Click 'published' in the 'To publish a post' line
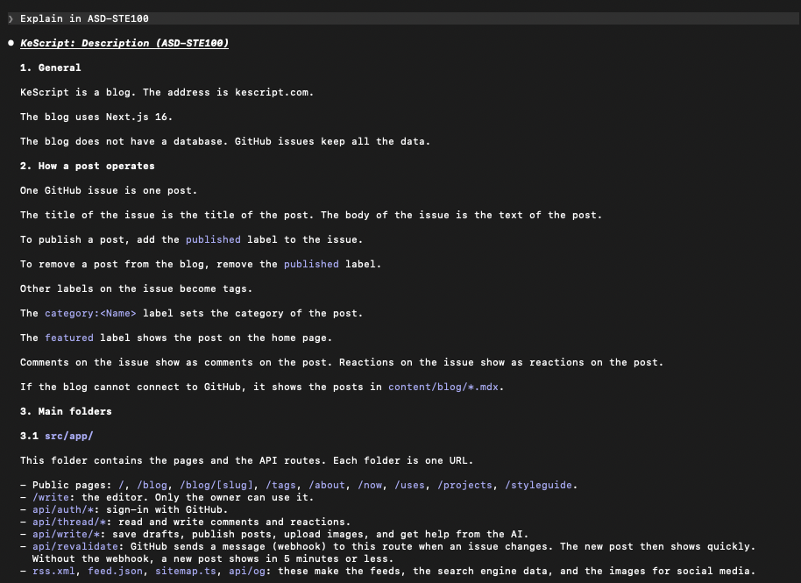The width and height of the screenshot is (801, 583). click(x=213, y=239)
